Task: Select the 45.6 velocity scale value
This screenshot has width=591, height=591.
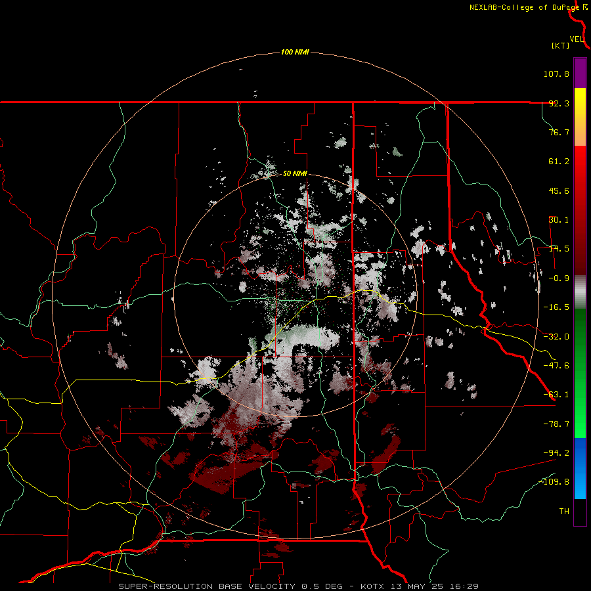Action: [x=559, y=190]
